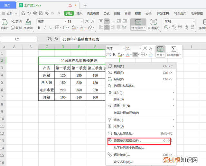This screenshot has height=166, width=206.
Task: Open mini toolbar font size dropdown
Action: (141, 48)
